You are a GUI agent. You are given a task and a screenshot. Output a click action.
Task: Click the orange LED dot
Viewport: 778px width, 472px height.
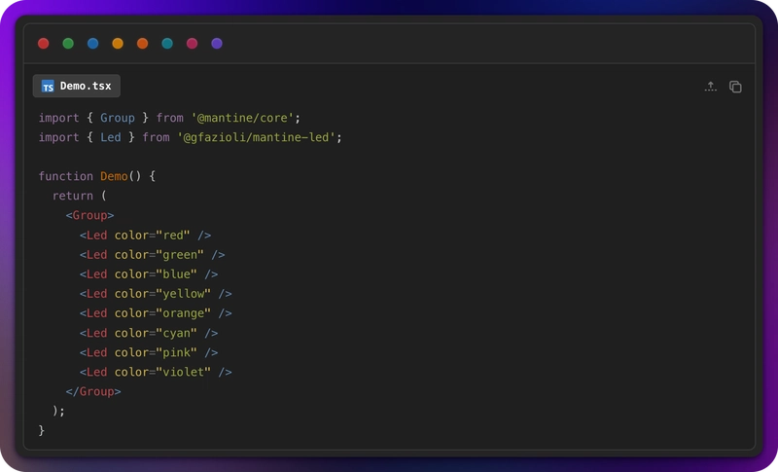point(142,44)
